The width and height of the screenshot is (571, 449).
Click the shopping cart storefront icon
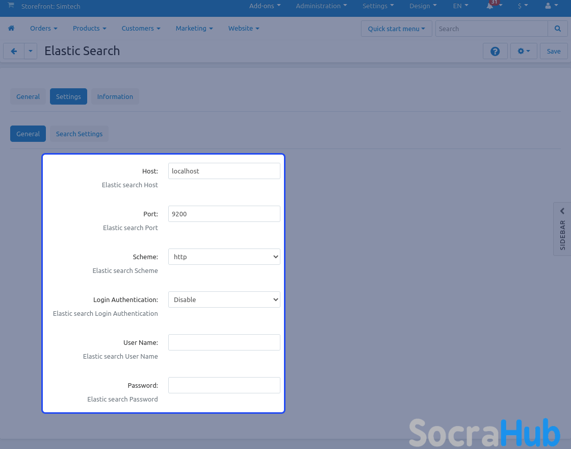pyautogui.click(x=11, y=6)
